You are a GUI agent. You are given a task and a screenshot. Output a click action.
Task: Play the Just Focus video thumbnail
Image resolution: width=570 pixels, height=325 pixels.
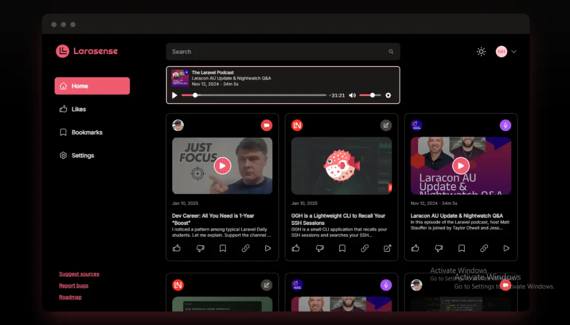coord(222,166)
